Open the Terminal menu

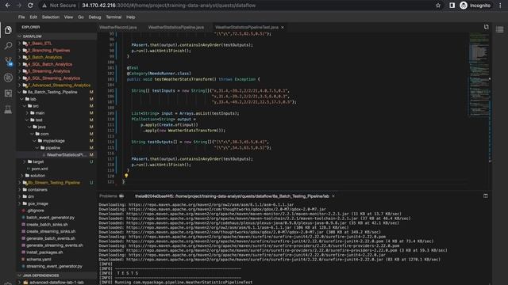point(114,17)
